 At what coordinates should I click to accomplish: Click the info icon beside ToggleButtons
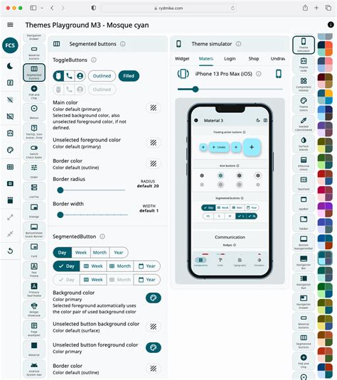tap(94, 60)
